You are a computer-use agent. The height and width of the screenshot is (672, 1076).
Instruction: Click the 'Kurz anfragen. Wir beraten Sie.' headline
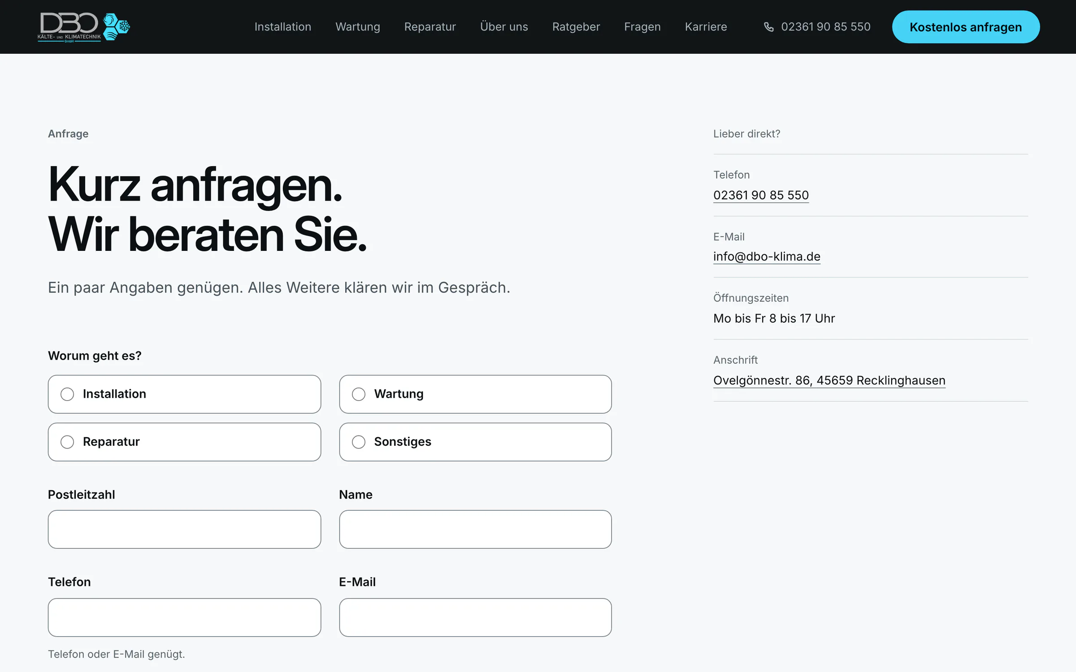[x=207, y=209]
